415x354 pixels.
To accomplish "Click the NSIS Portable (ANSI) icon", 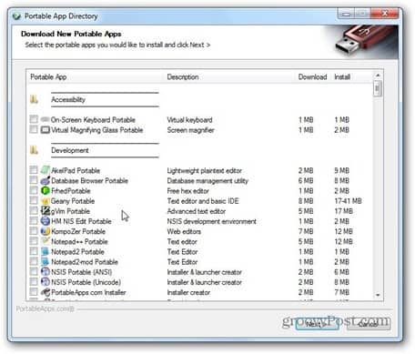I will click(x=45, y=272).
